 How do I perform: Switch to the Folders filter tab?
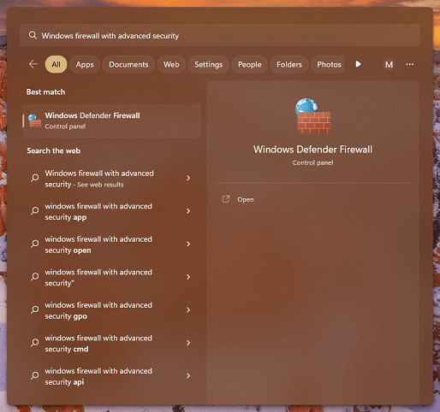(289, 64)
